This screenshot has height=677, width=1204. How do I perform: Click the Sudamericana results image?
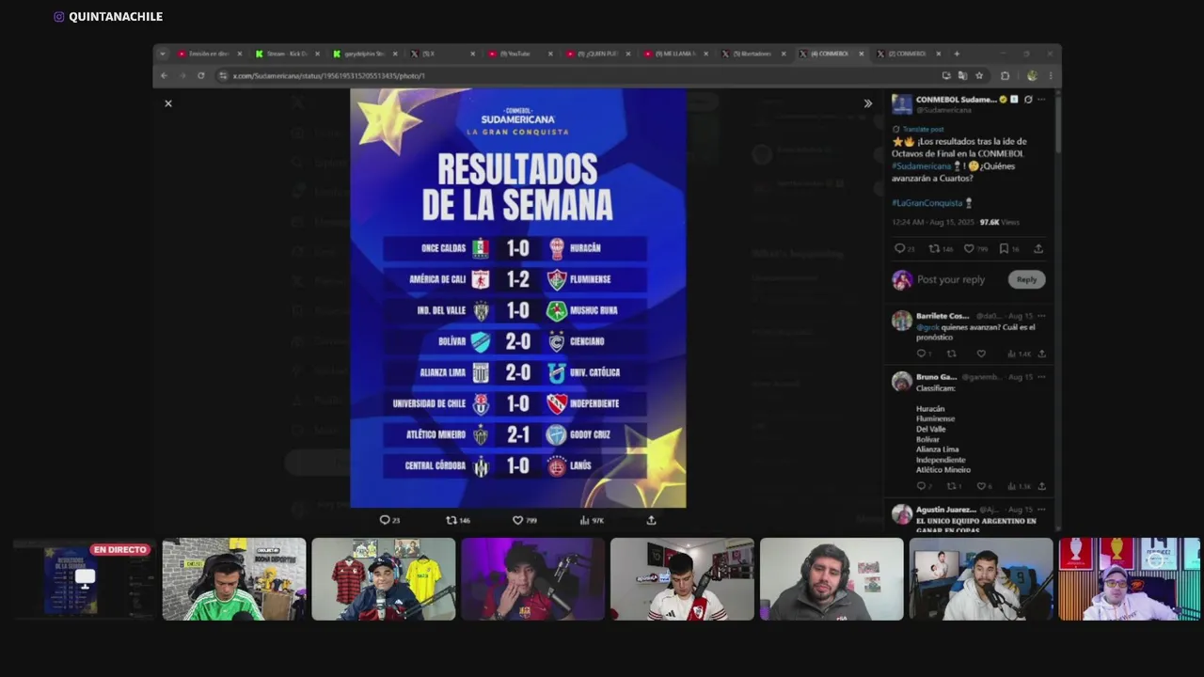click(x=517, y=298)
